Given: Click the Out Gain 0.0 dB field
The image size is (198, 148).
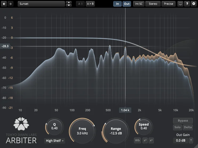Looking at the screenshot, I should (x=181, y=140).
